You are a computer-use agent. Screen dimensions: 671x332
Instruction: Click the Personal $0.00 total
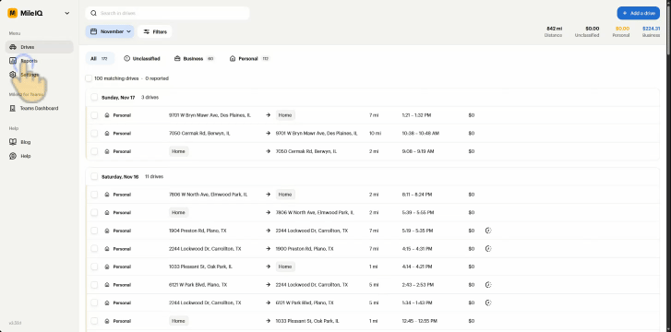[622, 29]
